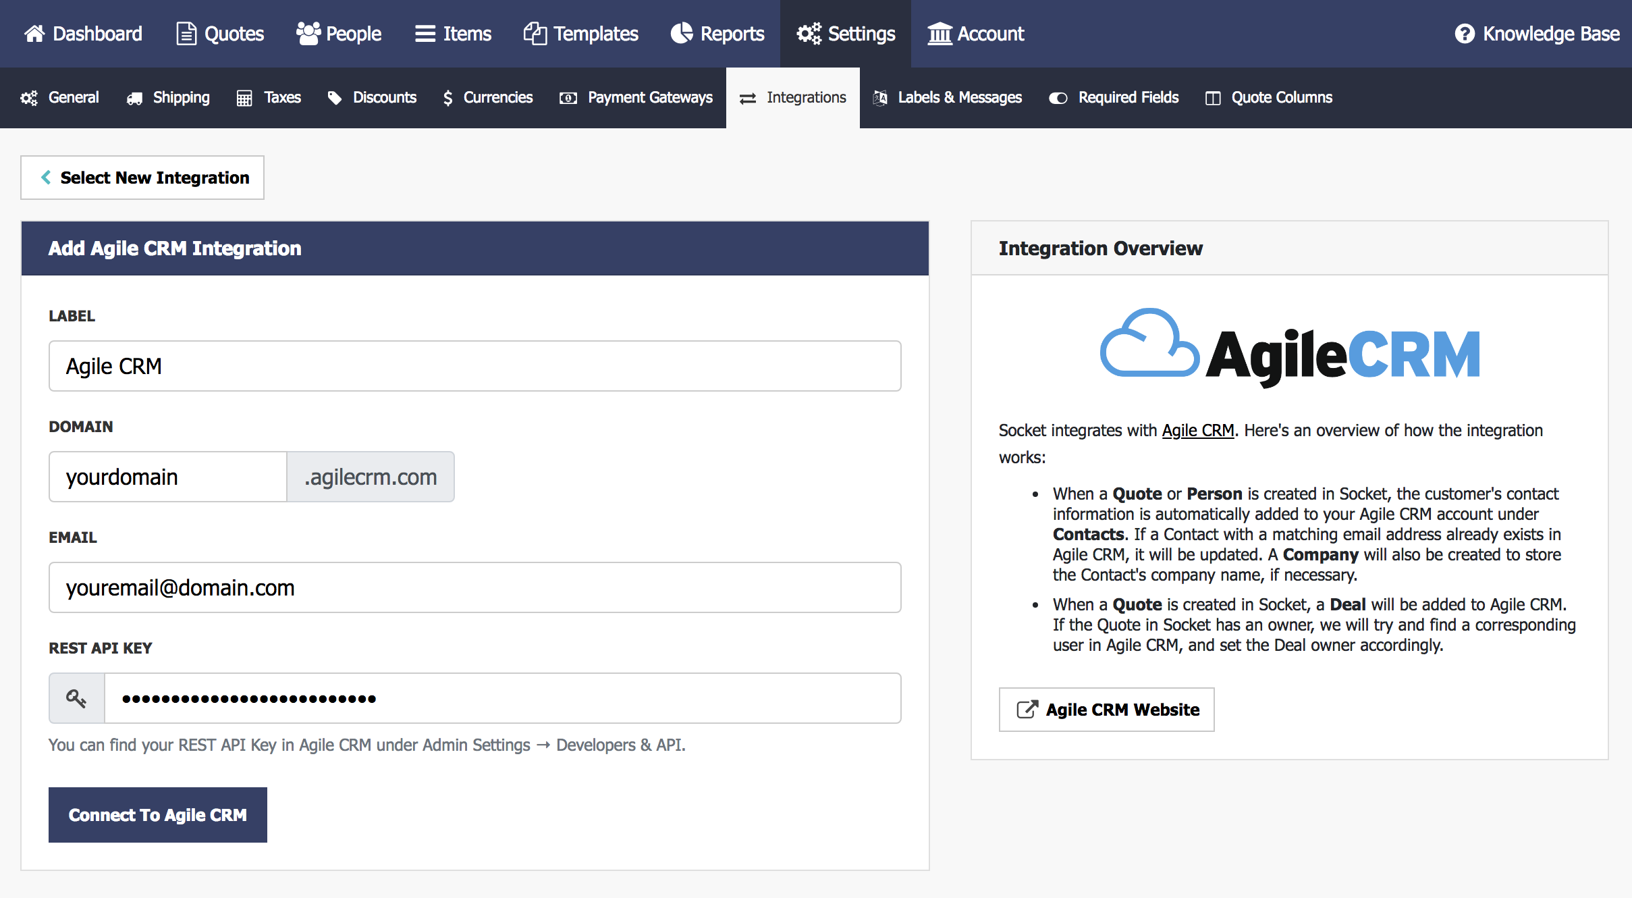Click the Payment Gateways money icon
This screenshot has width=1632, height=898.
tap(568, 99)
